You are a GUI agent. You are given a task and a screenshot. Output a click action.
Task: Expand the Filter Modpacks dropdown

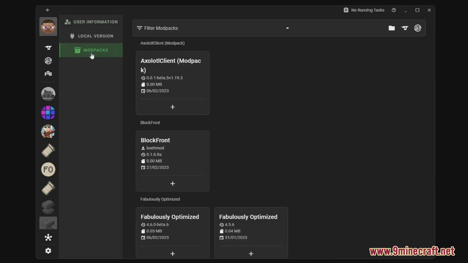213,28
